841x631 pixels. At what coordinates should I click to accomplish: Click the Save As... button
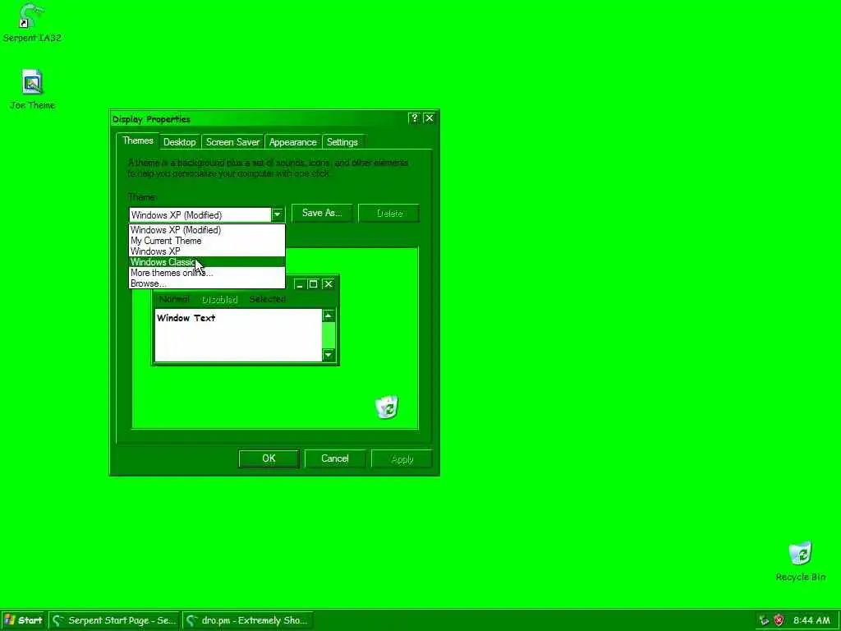pyautogui.click(x=322, y=213)
